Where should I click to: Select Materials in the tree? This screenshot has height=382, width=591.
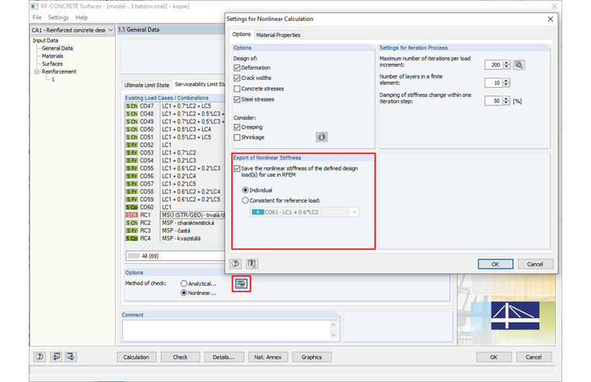[x=52, y=56]
